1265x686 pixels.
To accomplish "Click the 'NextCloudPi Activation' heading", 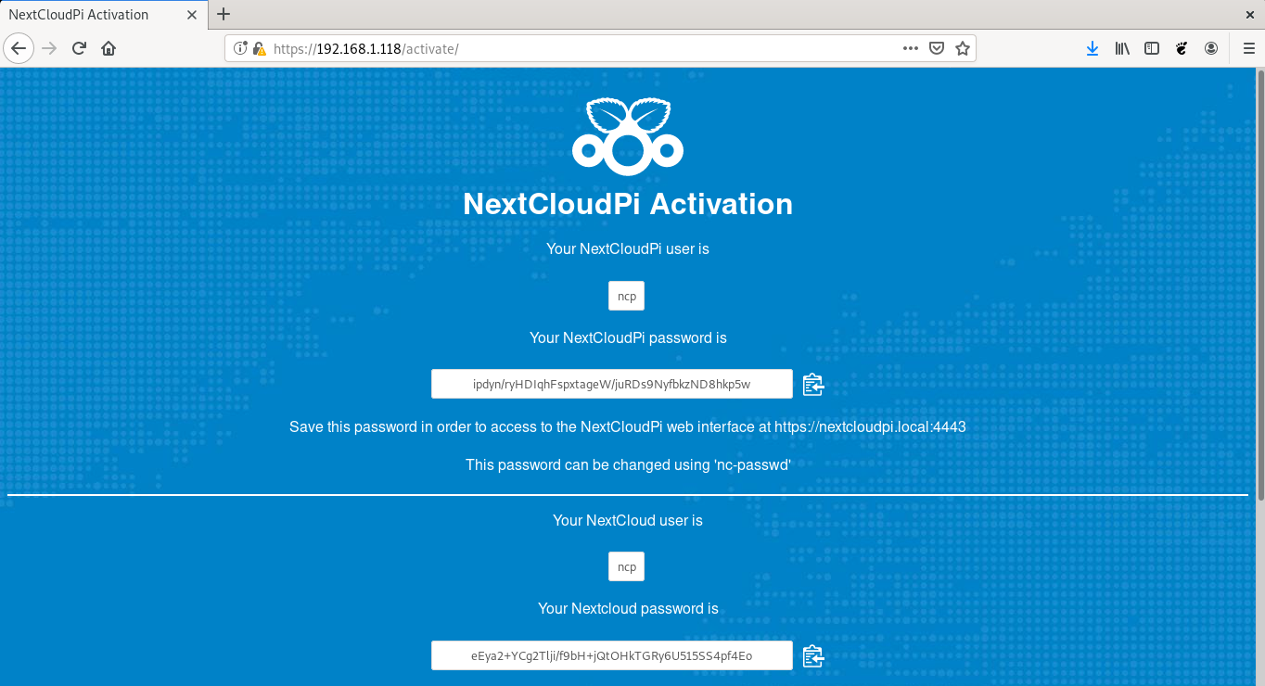I will [x=628, y=204].
